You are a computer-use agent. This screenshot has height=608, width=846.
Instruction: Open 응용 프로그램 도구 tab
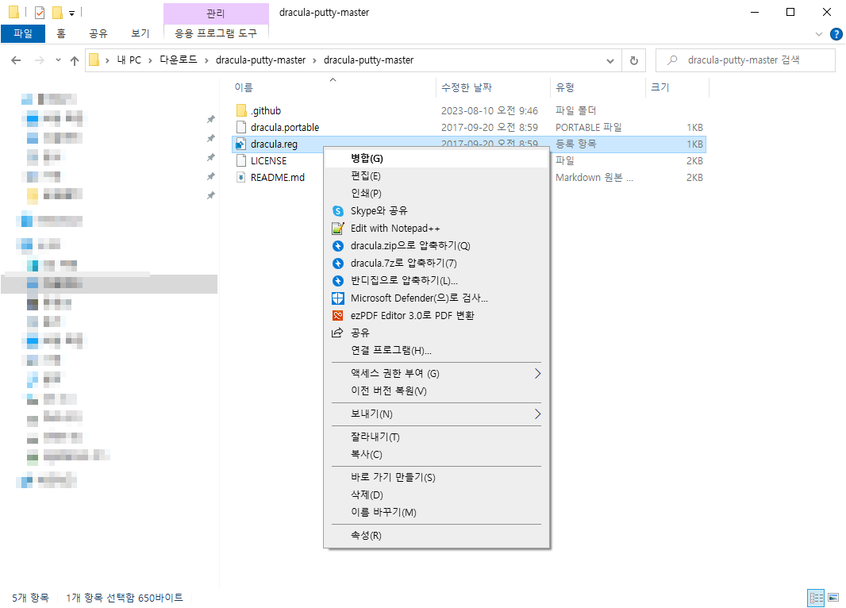click(216, 33)
